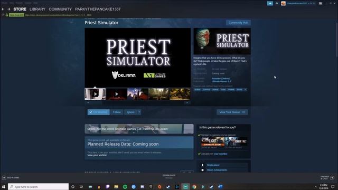
Task: Select the Action tag
Action: point(198,90)
